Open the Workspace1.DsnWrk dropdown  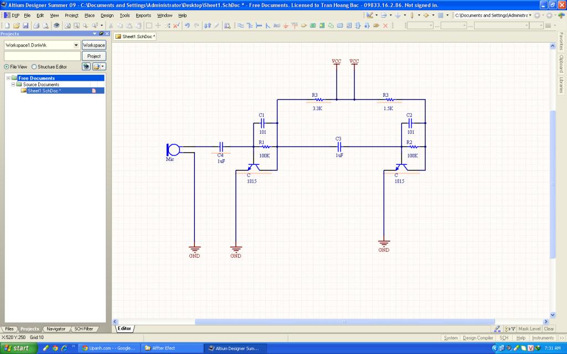76,45
